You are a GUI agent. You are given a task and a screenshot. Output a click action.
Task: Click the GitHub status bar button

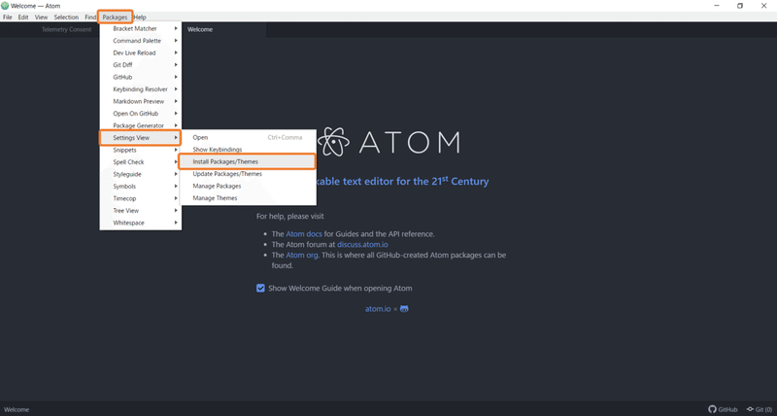click(723, 409)
